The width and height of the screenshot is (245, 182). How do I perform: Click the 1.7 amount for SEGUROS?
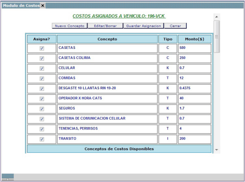(195, 109)
